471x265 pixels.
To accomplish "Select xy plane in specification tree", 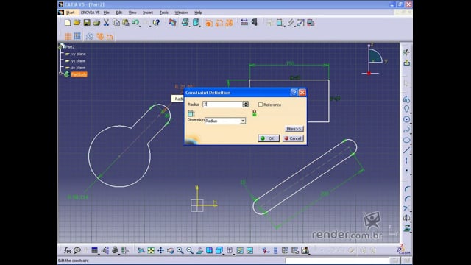I will pos(78,54).
